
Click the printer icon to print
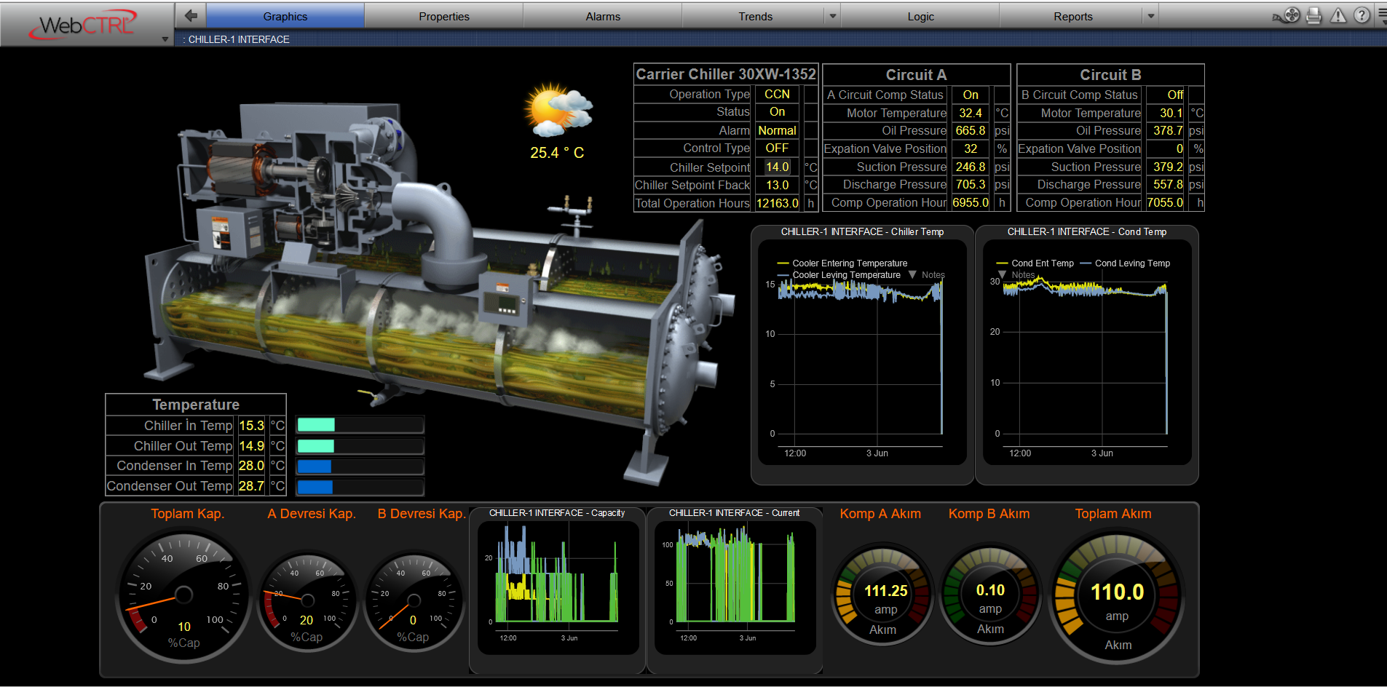(1314, 15)
